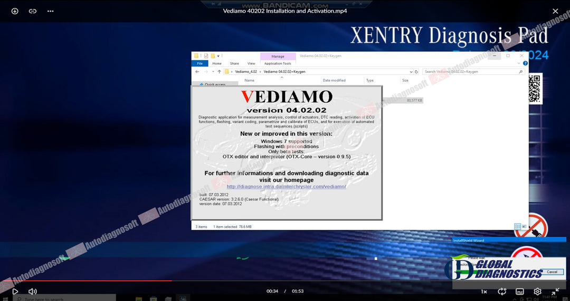Open recent locations dropdown next to the arrows
570x301 pixels.
pyautogui.click(x=213, y=72)
